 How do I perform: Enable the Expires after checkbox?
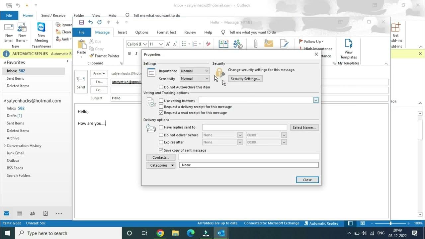pos(161,142)
